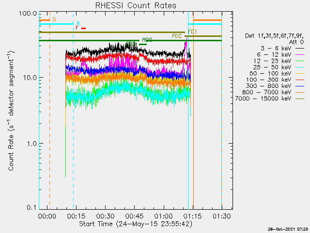Click the 100.0 y-axis tick label

click(28, 14)
